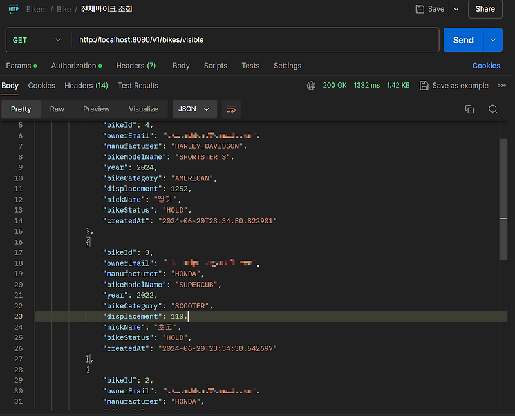Open the three-dot more options menu
This screenshot has width=515, height=416.
pos(501,86)
